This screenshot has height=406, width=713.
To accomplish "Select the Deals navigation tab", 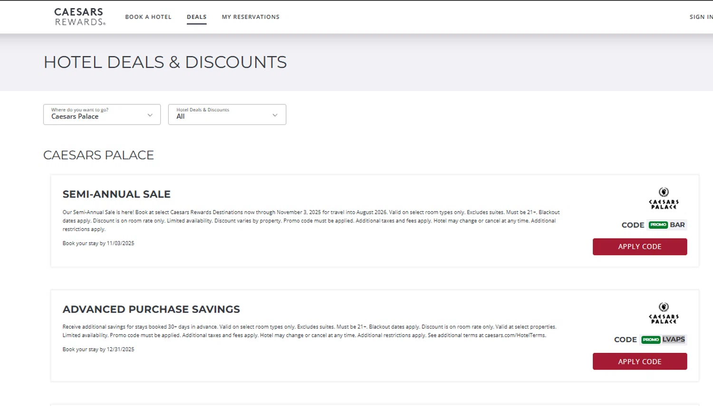I will pyautogui.click(x=197, y=17).
